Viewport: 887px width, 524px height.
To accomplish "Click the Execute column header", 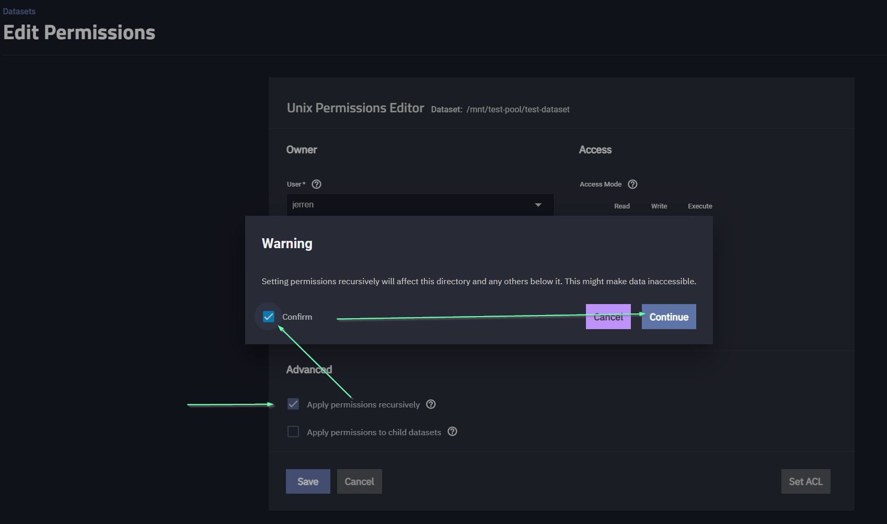I will [700, 206].
